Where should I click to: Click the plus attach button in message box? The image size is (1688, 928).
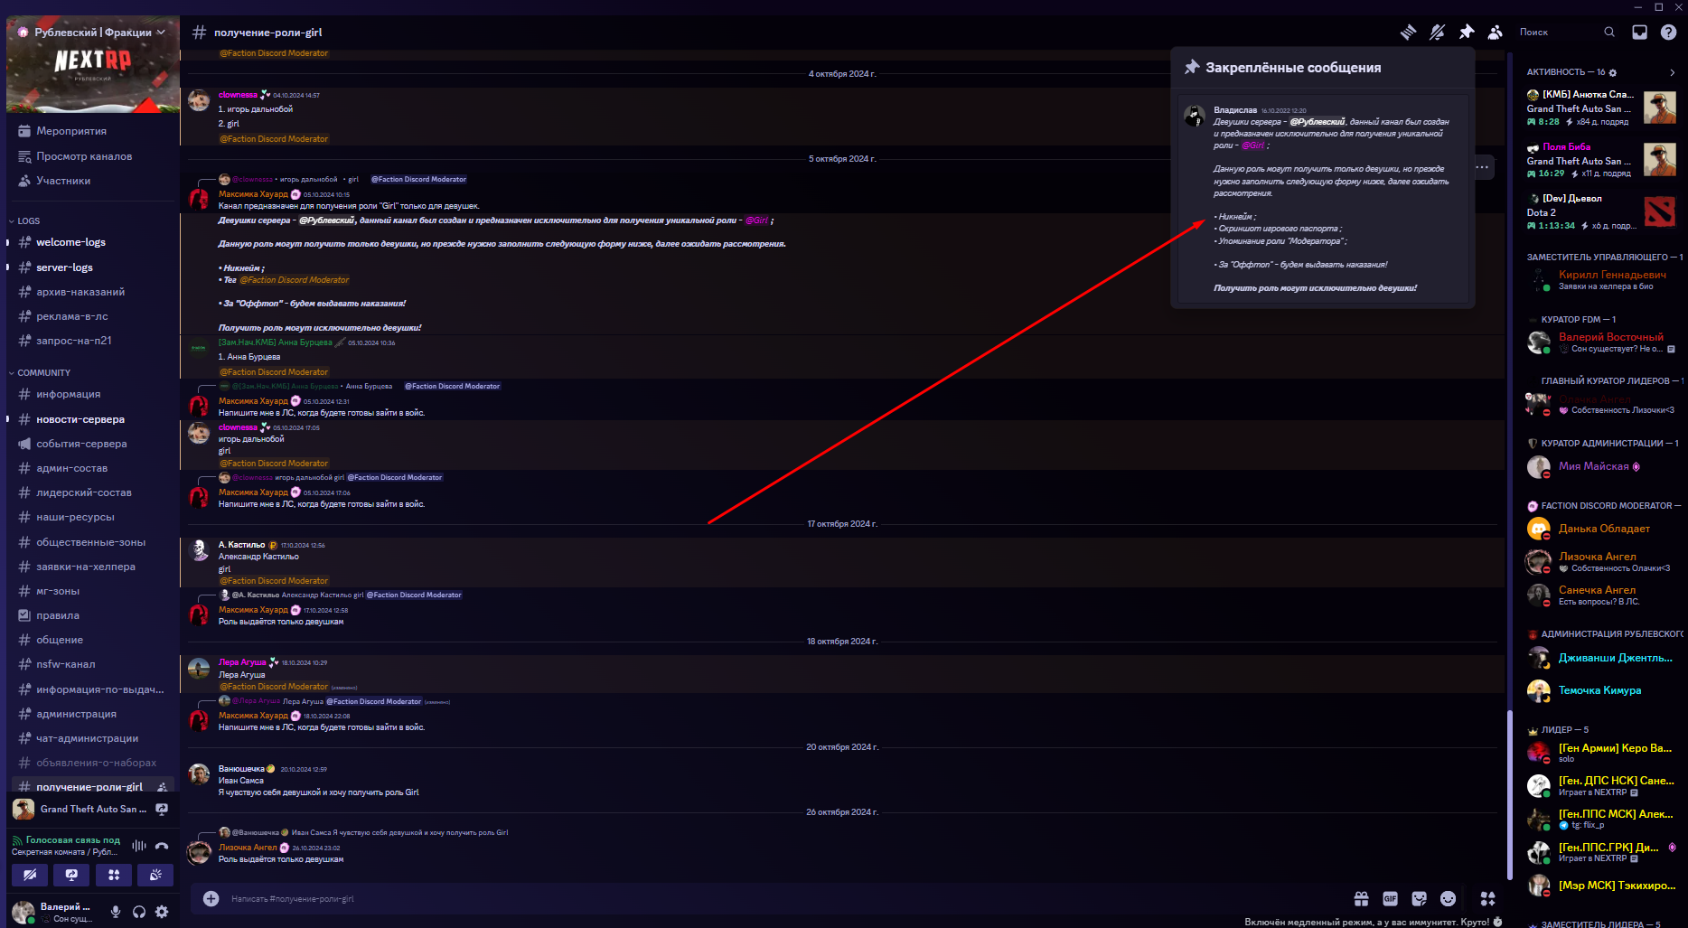tap(211, 898)
